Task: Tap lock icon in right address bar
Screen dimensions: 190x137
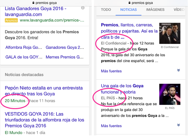Action: (129, 3)
